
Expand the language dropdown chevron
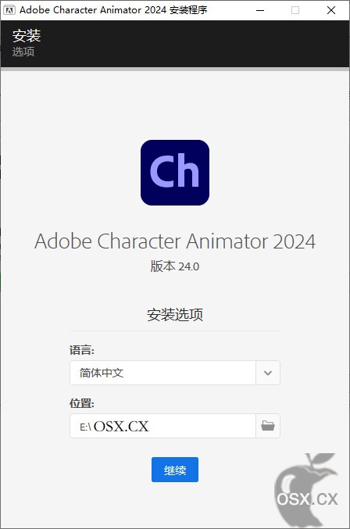[x=268, y=373]
